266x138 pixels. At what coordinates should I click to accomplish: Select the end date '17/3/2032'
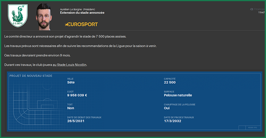[x=173, y=121]
